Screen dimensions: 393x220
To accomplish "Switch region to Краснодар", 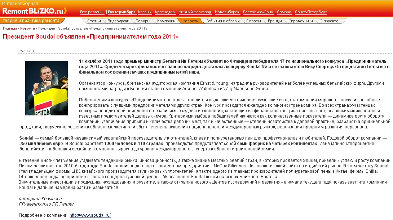I will (165, 12).
